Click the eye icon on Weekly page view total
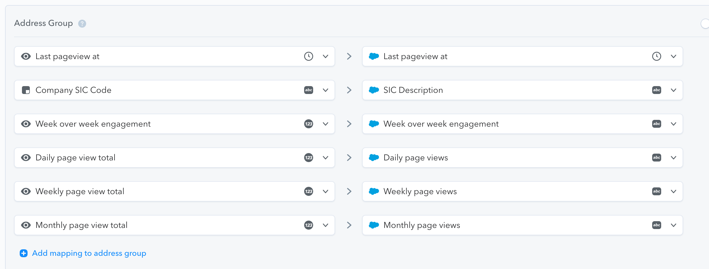The image size is (709, 269). (x=26, y=191)
